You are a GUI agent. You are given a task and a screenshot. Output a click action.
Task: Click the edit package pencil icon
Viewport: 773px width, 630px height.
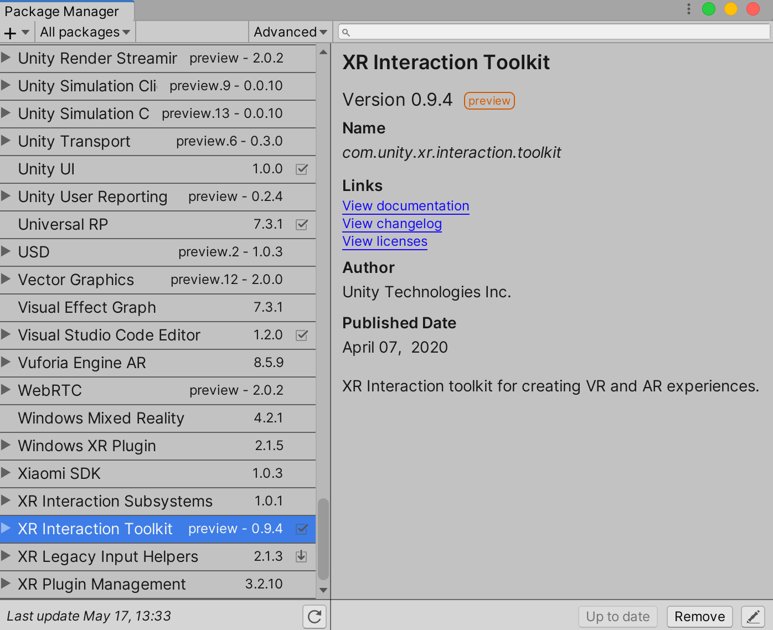pos(753,616)
